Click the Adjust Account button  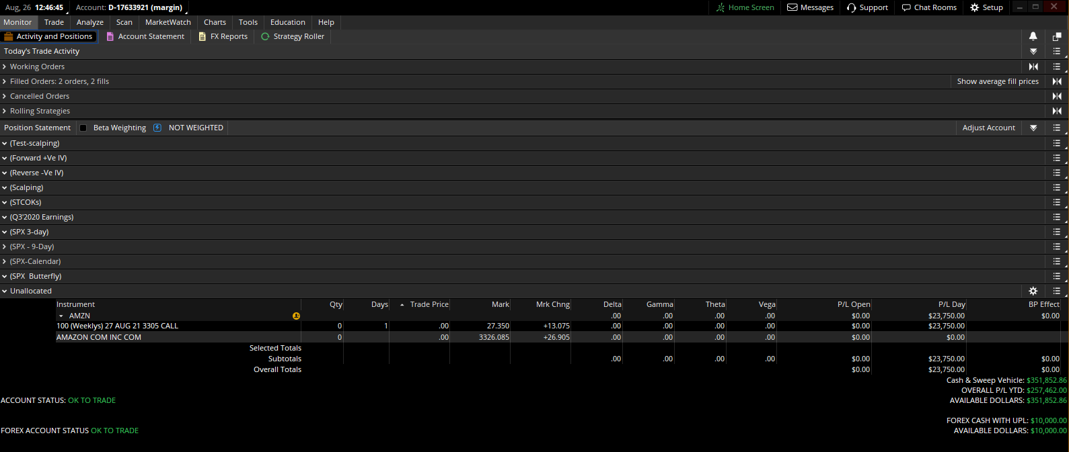pyautogui.click(x=988, y=128)
